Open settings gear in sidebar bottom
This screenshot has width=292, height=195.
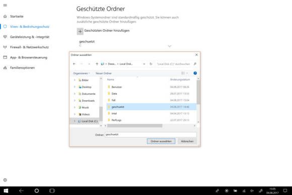5,180
